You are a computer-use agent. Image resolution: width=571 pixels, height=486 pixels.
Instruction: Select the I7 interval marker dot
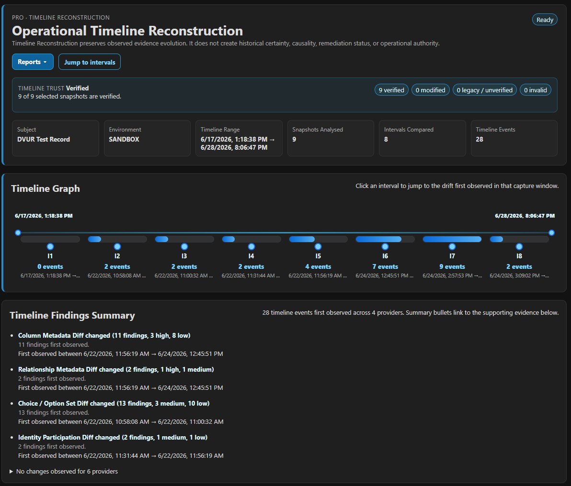coord(452,247)
